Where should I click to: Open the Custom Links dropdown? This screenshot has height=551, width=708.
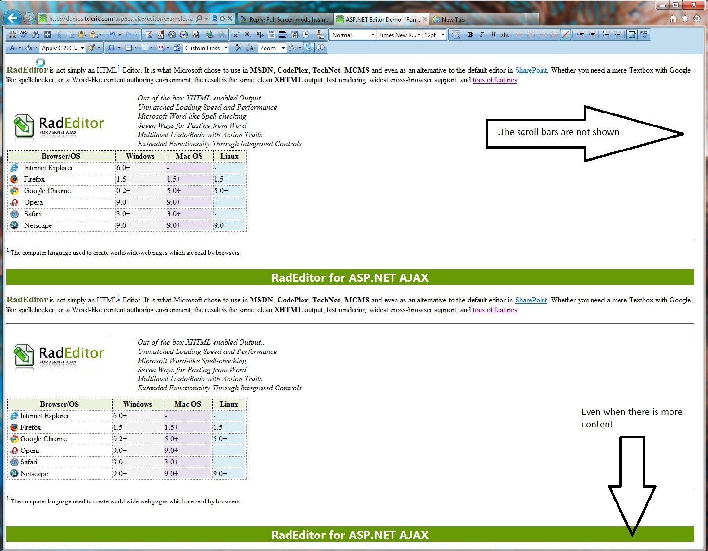tap(205, 48)
